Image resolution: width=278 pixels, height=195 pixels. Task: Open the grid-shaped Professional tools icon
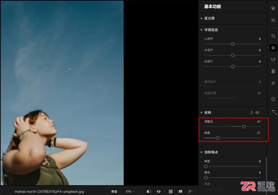point(273,71)
